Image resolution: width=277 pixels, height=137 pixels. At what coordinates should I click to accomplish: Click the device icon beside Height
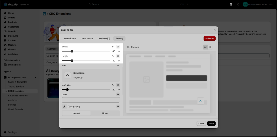pyautogui.click(x=118, y=56)
